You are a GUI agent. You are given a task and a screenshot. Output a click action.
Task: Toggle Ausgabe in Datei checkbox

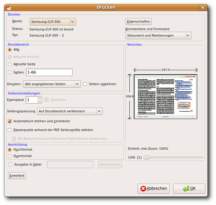(11, 164)
